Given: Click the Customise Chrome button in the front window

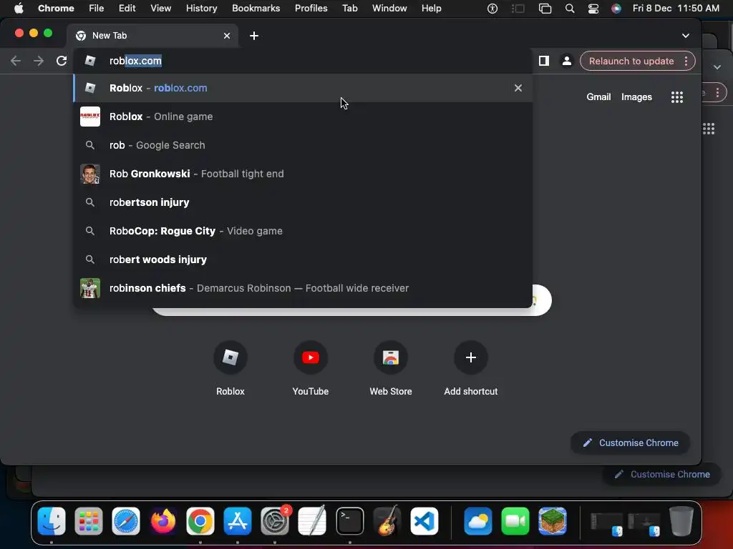Looking at the screenshot, I should [630, 442].
